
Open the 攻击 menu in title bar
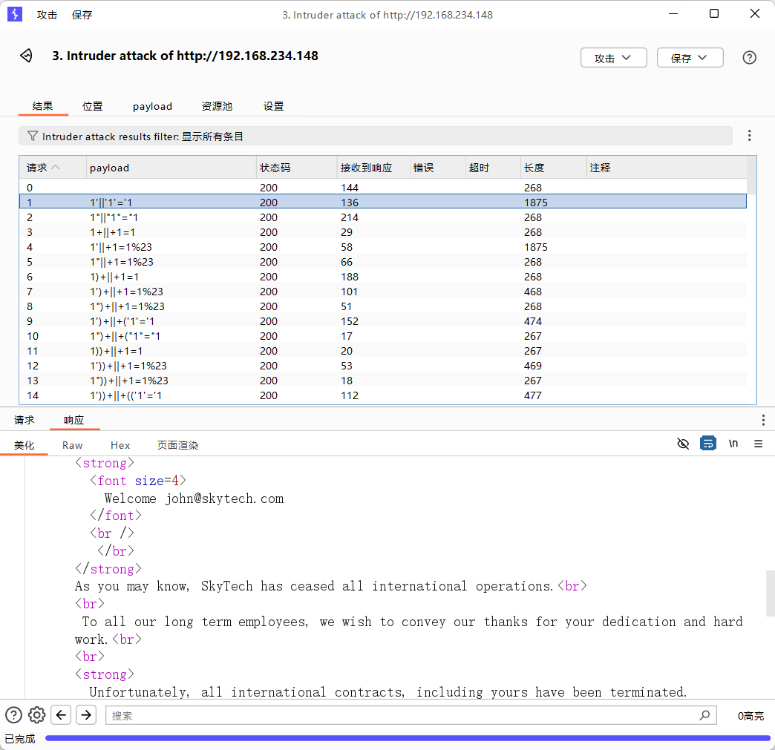[x=47, y=15]
